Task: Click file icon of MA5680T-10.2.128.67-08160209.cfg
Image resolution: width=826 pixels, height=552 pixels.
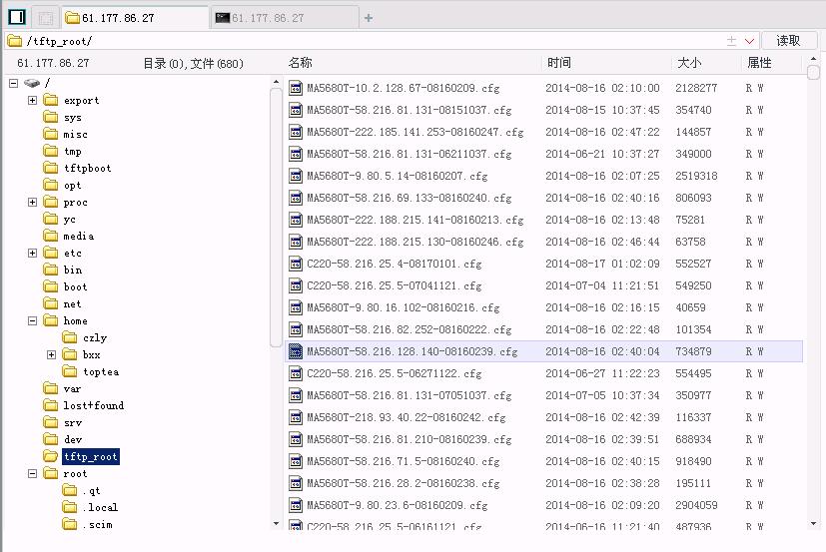Action: [x=296, y=88]
